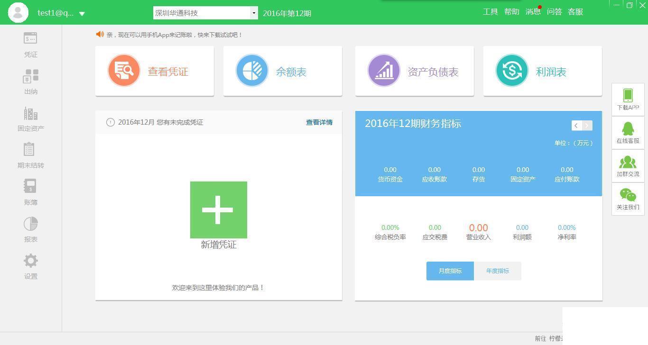Screen dimensions: 648x345
Task: Click the 新增凭证 label
Action: (x=219, y=245)
